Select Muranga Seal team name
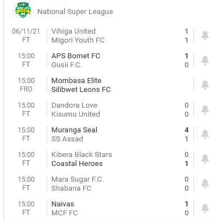The image size is (218, 221). (74, 130)
